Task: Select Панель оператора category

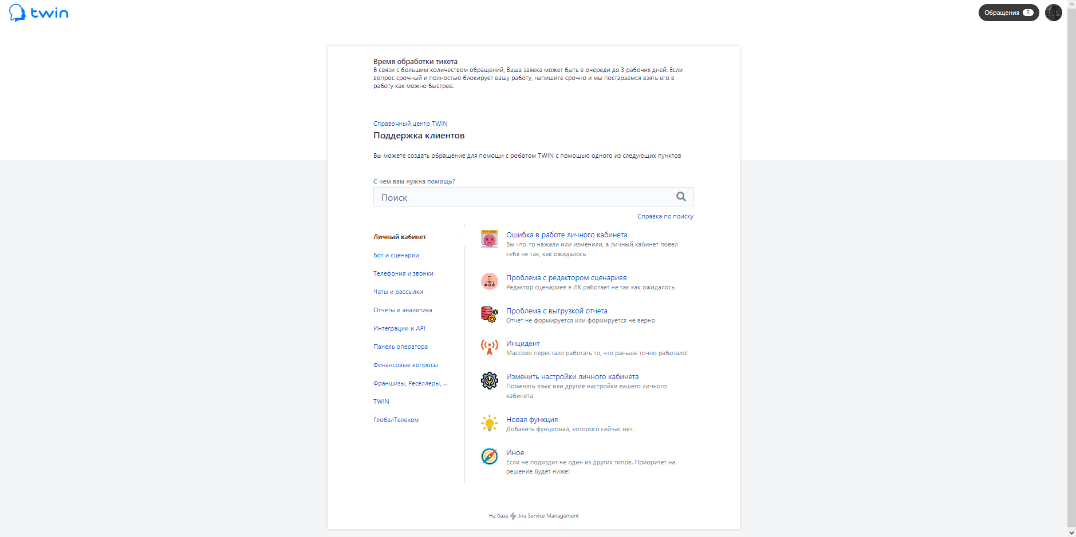Action: (400, 347)
